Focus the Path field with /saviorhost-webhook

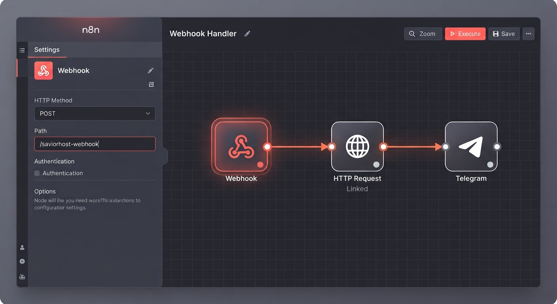coord(95,144)
